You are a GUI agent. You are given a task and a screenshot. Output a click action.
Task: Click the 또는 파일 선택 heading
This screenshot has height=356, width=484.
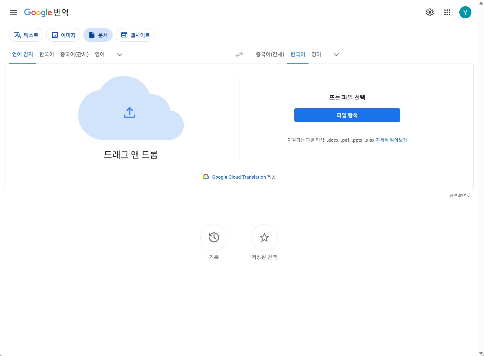tap(347, 97)
